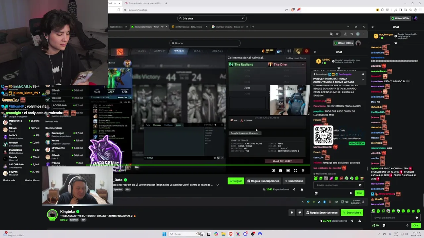Open Brave browser from taskbar
Viewport: 424px width, 238px height.
click(x=231, y=234)
